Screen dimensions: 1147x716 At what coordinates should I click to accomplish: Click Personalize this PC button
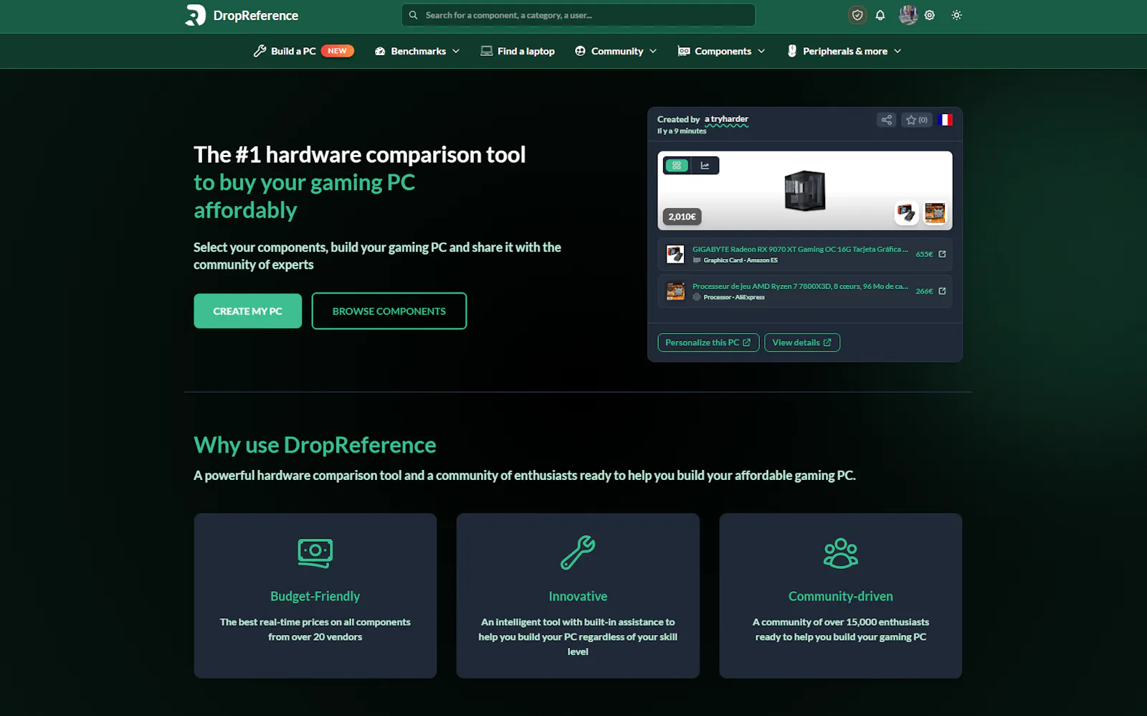pos(708,342)
